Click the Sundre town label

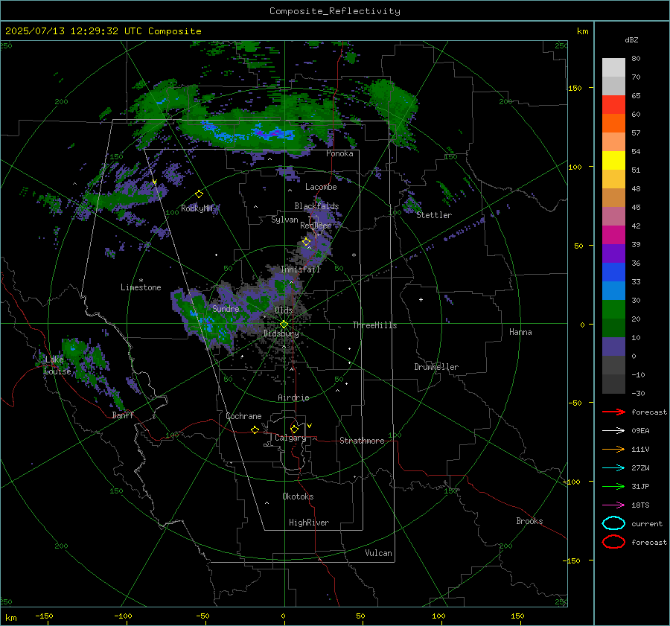pos(226,308)
